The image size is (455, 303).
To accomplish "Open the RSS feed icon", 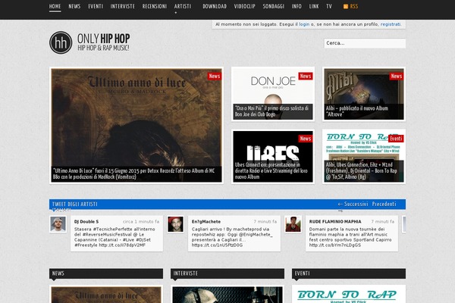I will coord(346,6).
